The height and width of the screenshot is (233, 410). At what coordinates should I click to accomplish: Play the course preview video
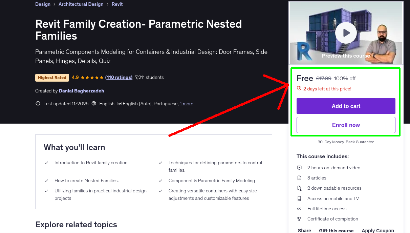346,33
